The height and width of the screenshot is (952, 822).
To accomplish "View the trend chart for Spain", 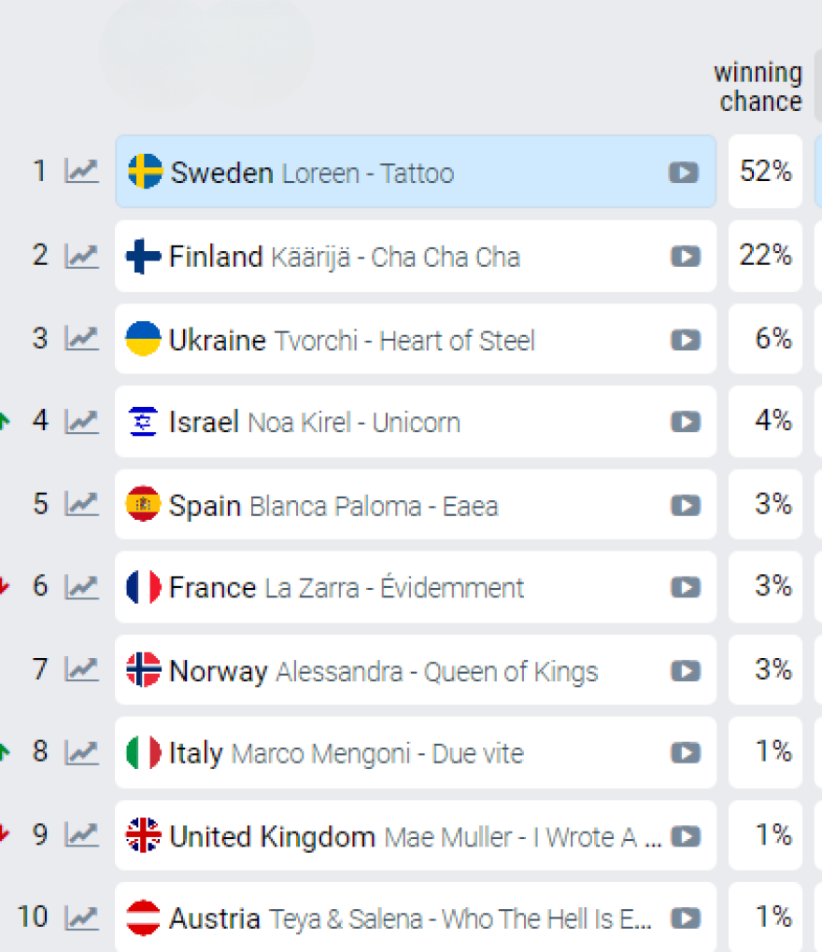I will [81, 504].
